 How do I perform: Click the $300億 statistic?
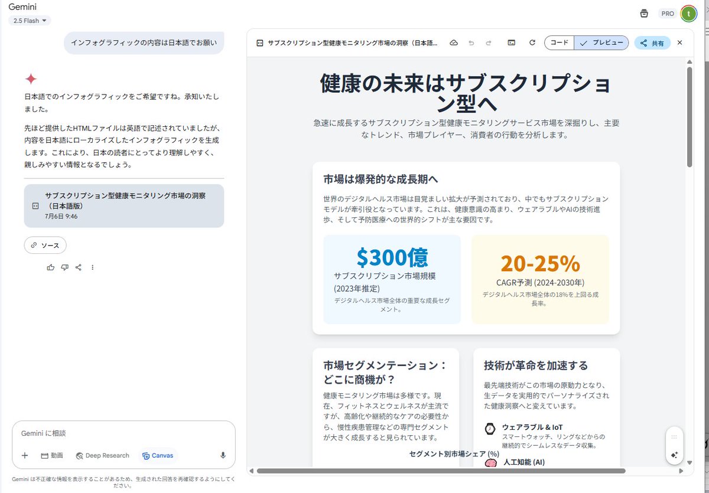[392, 257]
